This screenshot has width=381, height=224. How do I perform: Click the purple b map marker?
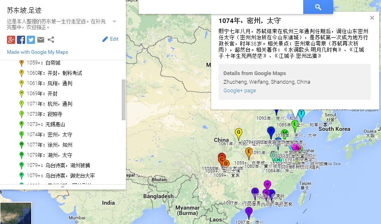(x=255, y=192)
